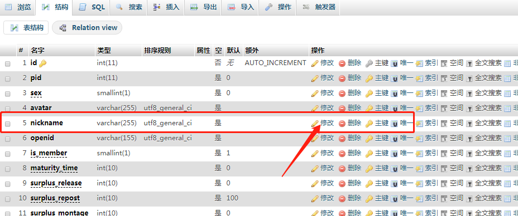Select the nickname row checkbox
518x216 pixels.
click(8, 124)
